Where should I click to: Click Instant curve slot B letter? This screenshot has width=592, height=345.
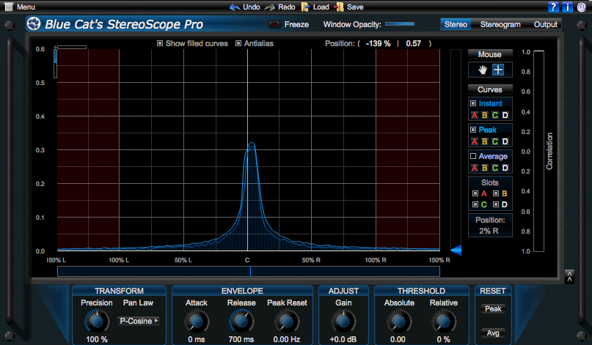485,115
